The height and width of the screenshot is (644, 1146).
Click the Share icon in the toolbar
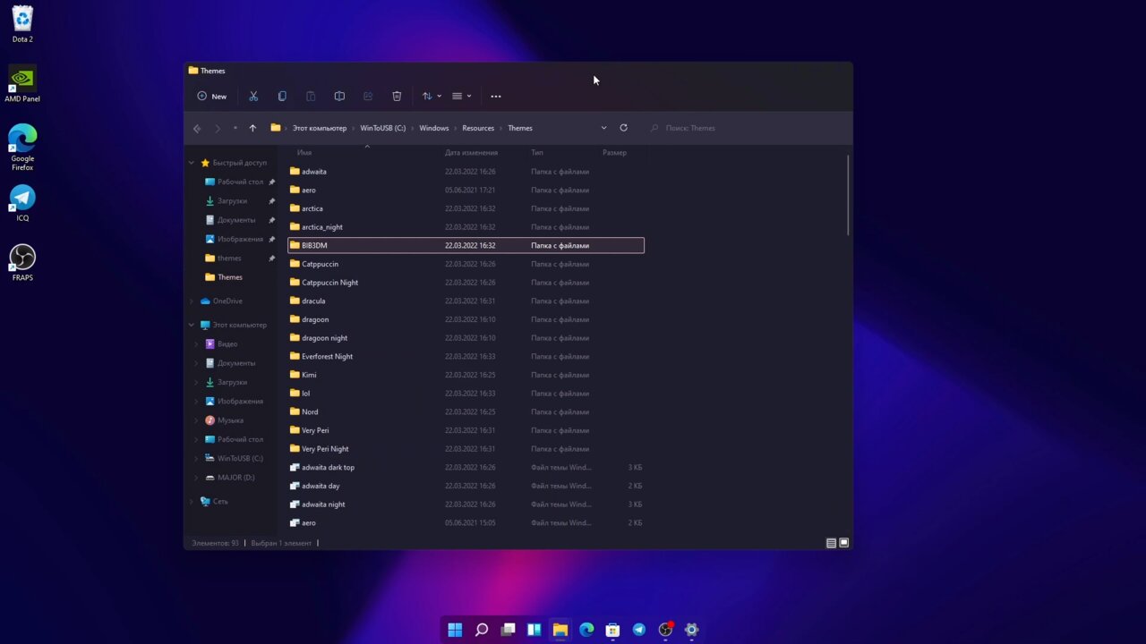368,96
